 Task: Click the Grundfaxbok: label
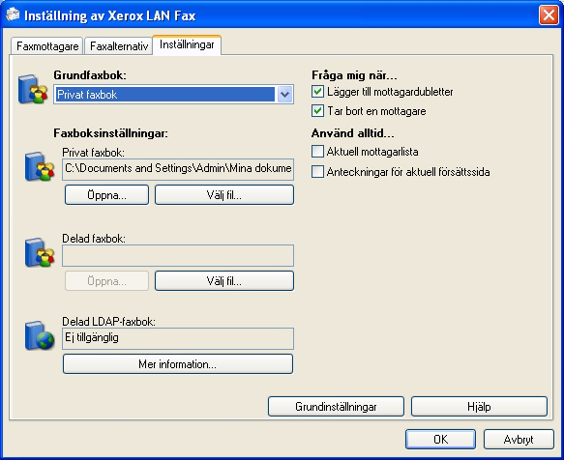pos(90,75)
